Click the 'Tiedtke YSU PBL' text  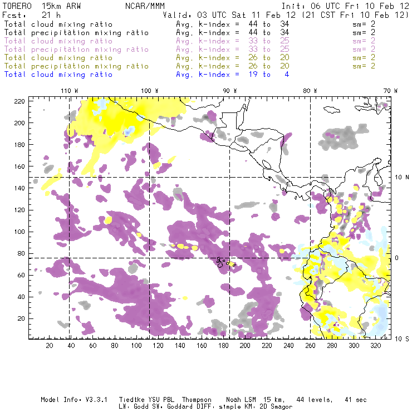pos(146,400)
